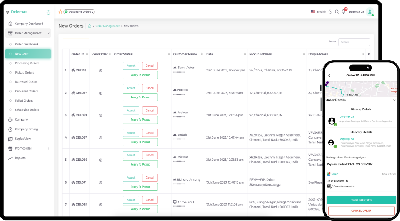Screen dimensions: 400x221
Task: Open Processing Orders in the sidebar
Action: point(27,63)
